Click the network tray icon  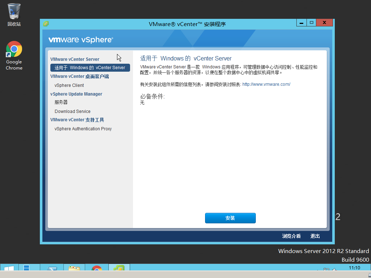[326, 269]
